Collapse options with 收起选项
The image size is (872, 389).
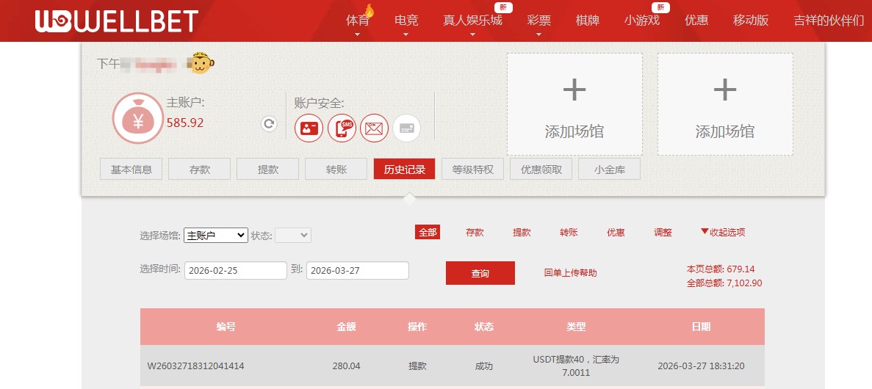tap(723, 232)
